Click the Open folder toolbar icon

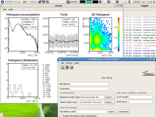tap(67, 67)
